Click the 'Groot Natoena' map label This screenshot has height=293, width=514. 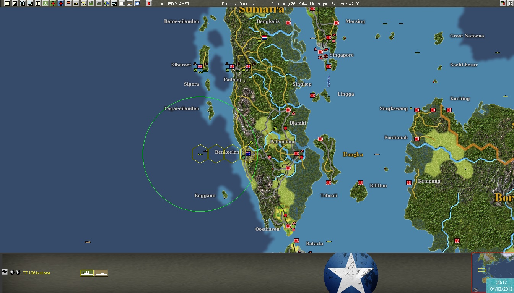click(467, 36)
